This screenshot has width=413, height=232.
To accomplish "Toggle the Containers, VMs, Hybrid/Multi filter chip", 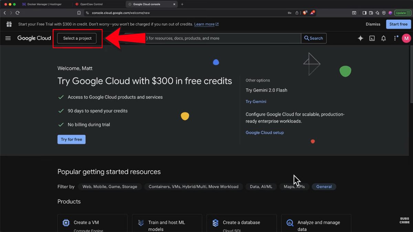I will coord(193,187).
